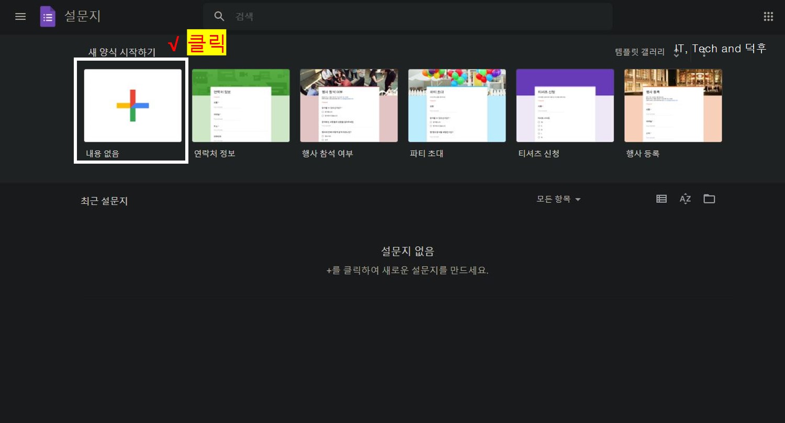785x423 pixels.
Task: Open the 티셔츠 신청 template thumbnail
Action: tap(565, 106)
